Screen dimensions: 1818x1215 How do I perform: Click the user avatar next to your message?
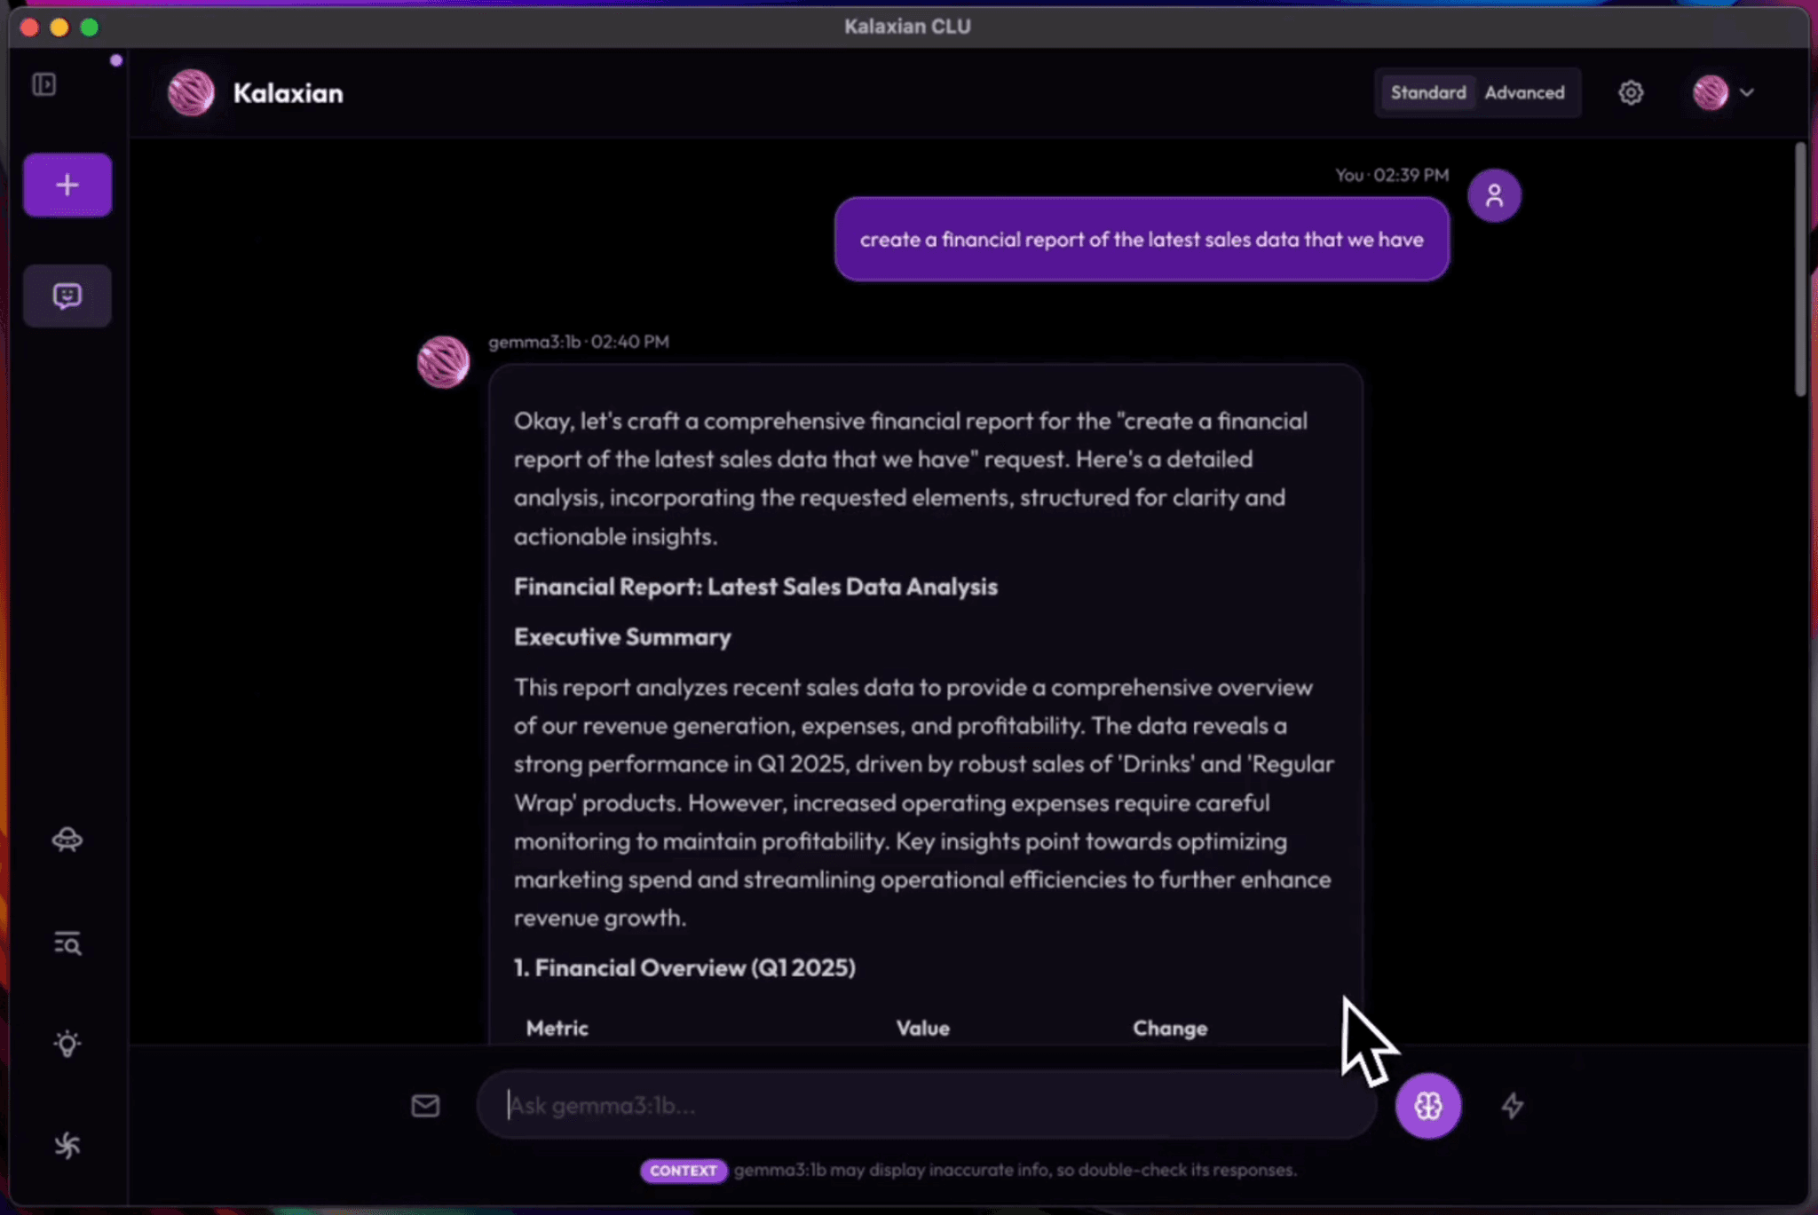(x=1494, y=195)
